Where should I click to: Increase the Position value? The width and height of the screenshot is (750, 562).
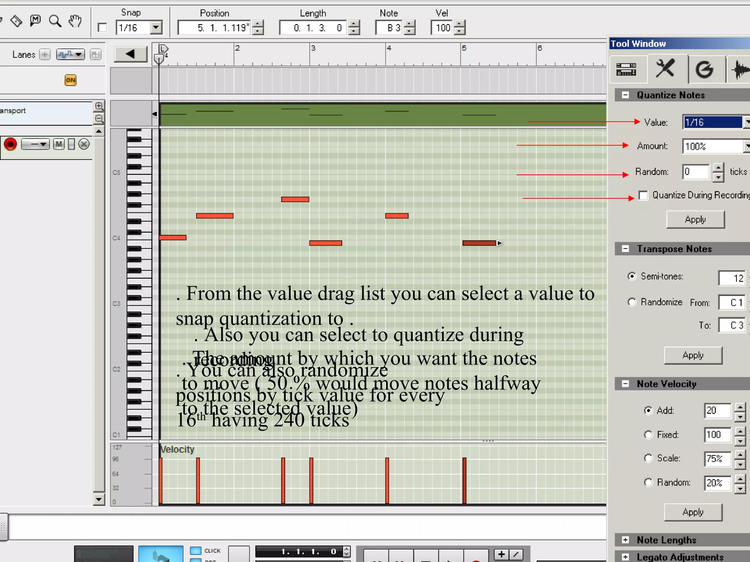coord(258,24)
